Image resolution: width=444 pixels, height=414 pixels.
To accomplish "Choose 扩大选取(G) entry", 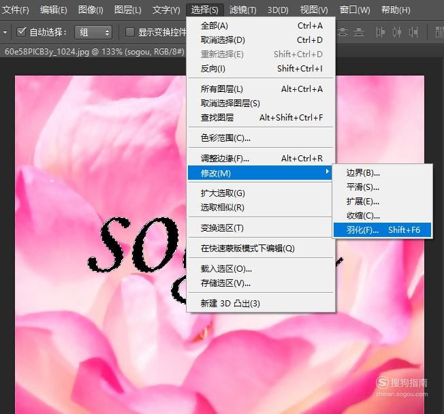I will tap(261, 193).
